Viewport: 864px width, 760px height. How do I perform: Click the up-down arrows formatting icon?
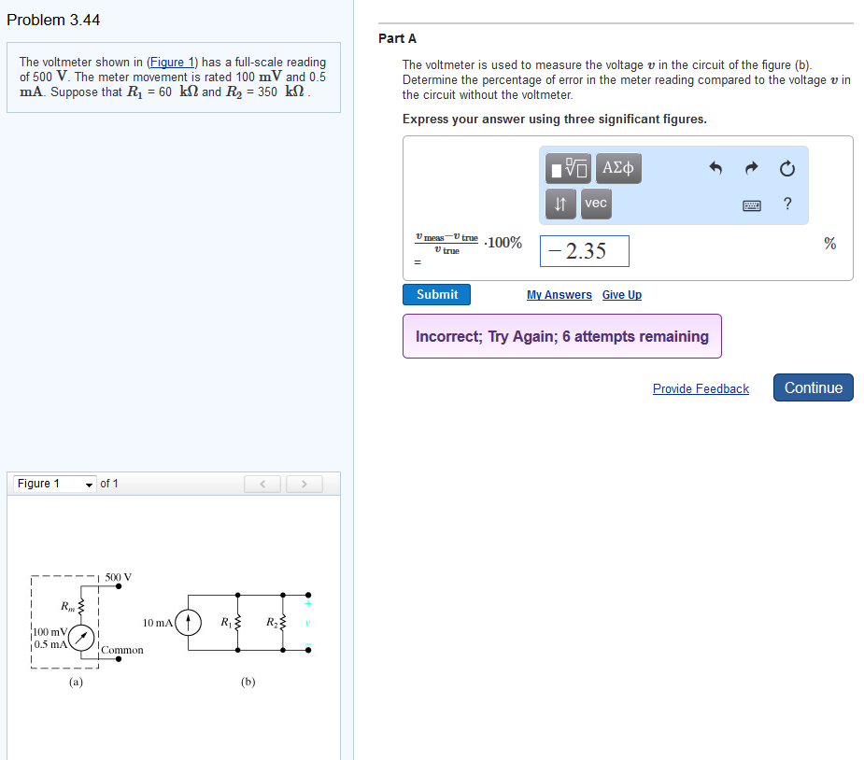tap(560, 204)
